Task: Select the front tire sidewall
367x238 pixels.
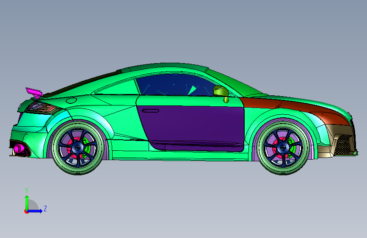Action: point(284,170)
